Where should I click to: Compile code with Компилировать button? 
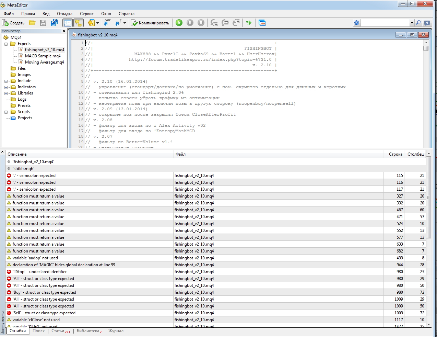(150, 23)
